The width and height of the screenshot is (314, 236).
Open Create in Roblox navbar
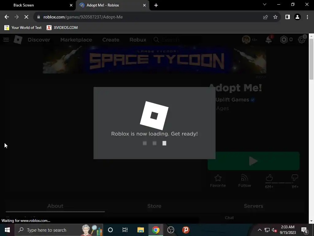pos(111,40)
